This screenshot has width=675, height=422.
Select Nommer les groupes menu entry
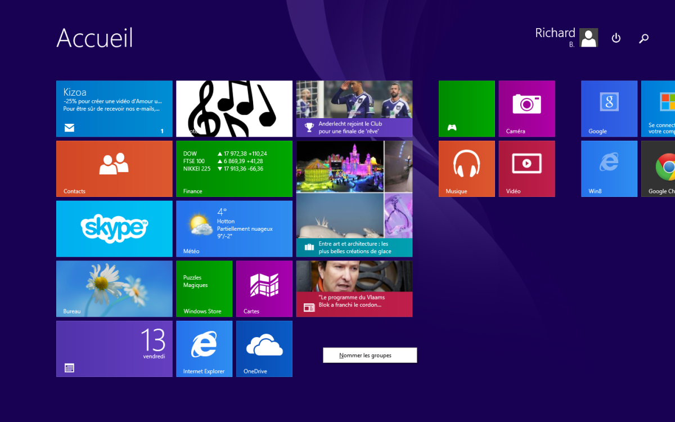(x=370, y=356)
